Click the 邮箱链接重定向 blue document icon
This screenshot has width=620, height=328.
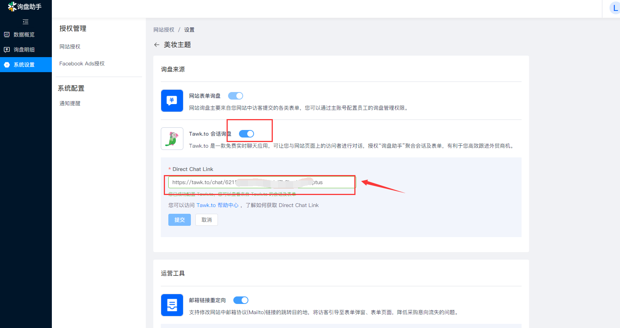click(172, 305)
